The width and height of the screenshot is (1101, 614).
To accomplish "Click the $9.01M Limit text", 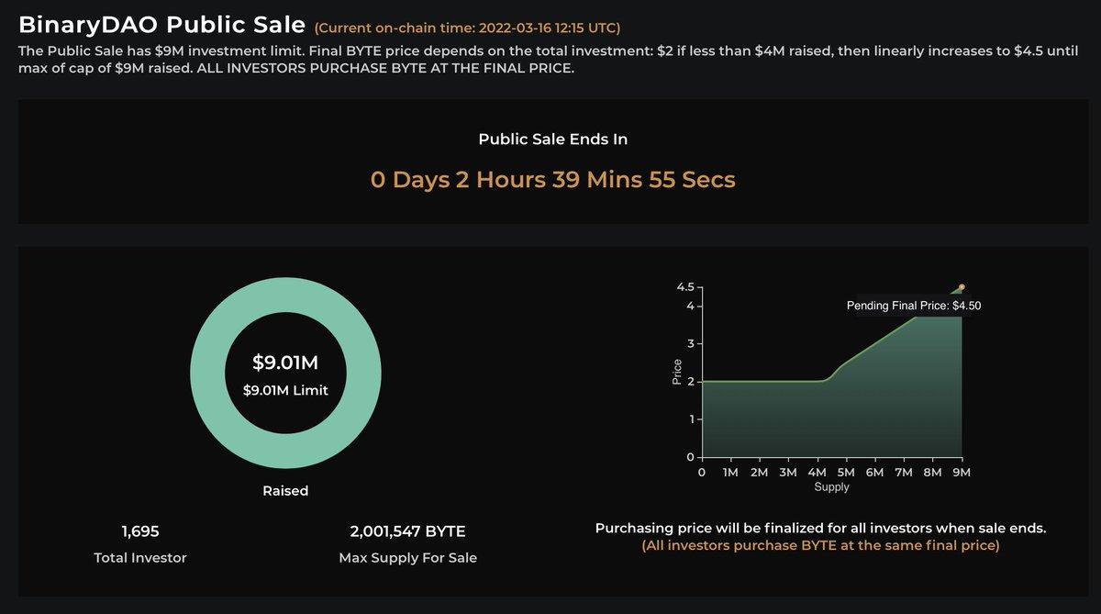I will pos(285,390).
